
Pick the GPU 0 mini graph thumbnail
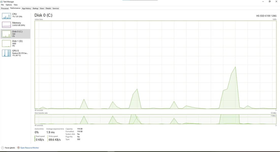[x=6, y=53]
